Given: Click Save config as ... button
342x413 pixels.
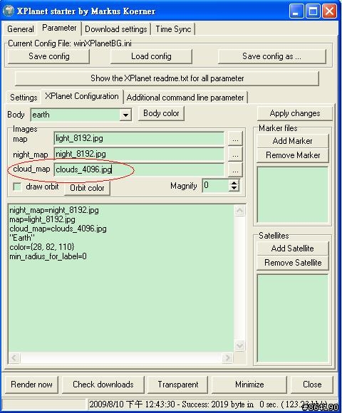Looking at the screenshot, I should [x=271, y=56].
